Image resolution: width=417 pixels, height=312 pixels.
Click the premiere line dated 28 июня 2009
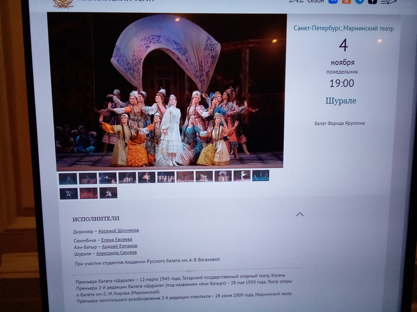tap(184, 298)
